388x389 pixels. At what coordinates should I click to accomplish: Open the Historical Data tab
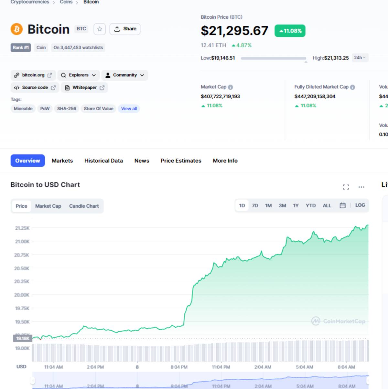click(104, 161)
